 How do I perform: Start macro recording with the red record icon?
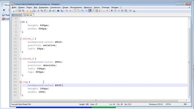112,11
